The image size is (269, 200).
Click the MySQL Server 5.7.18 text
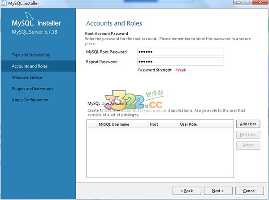35,32
